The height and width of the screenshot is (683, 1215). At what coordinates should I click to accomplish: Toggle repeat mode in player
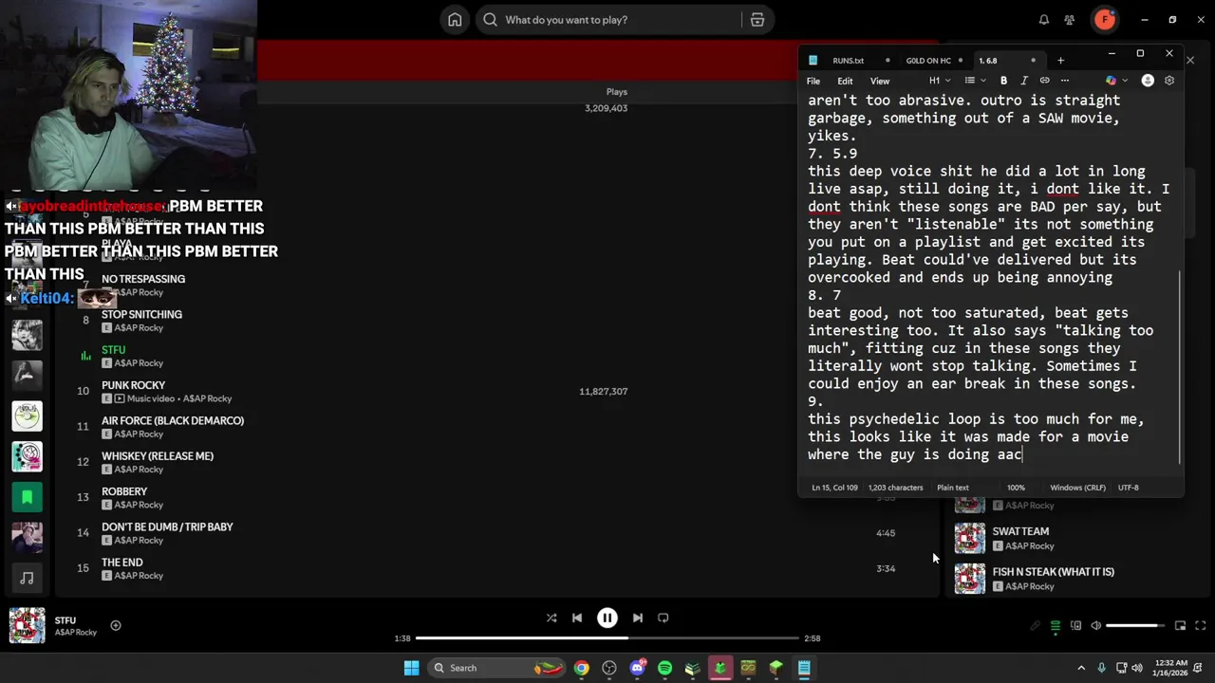click(664, 618)
